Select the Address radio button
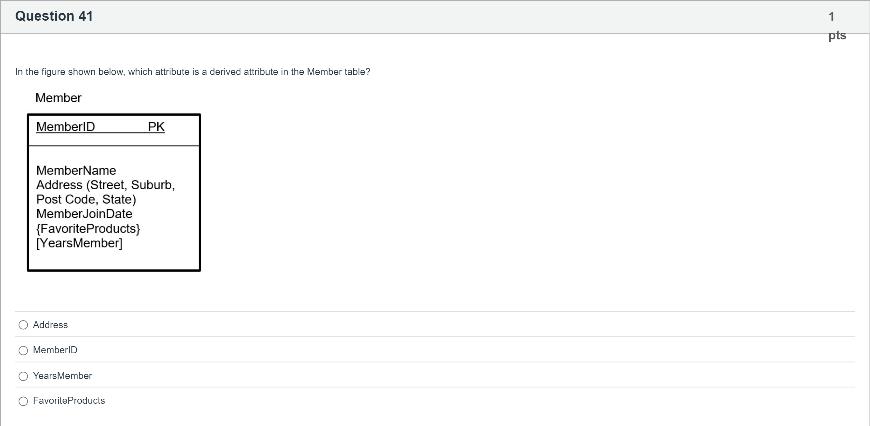 (x=23, y=325)
